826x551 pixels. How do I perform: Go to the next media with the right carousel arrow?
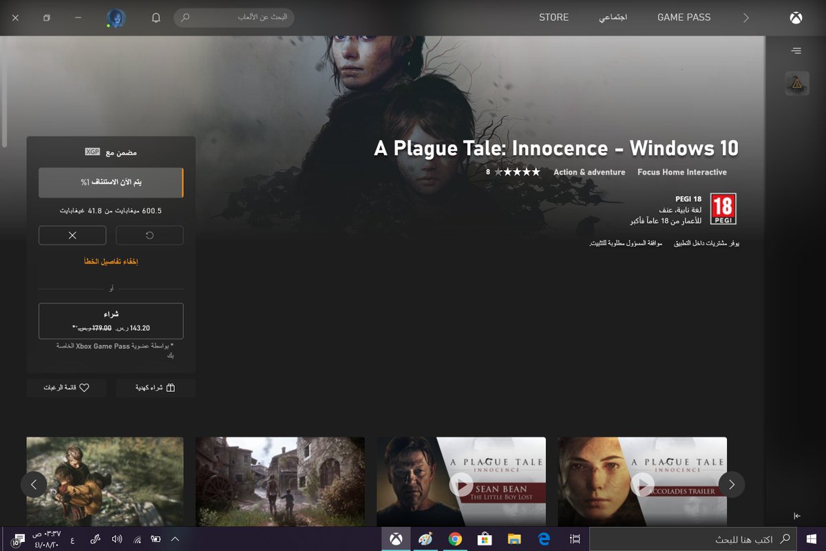(732, 484)
